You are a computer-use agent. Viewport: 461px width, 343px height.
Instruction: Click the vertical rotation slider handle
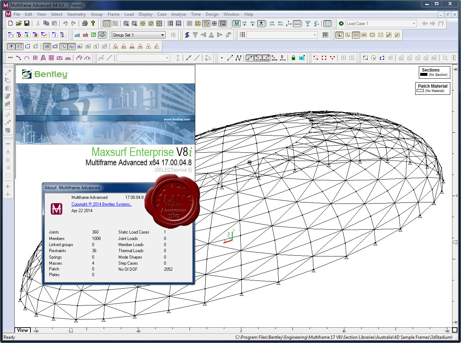tap(455, 242)
